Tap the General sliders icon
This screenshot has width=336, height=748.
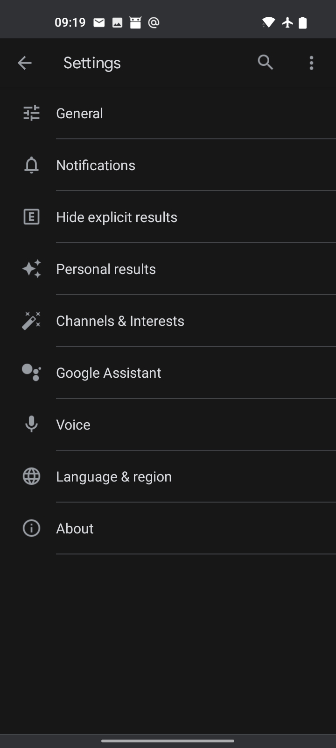(x=31, y=113)
